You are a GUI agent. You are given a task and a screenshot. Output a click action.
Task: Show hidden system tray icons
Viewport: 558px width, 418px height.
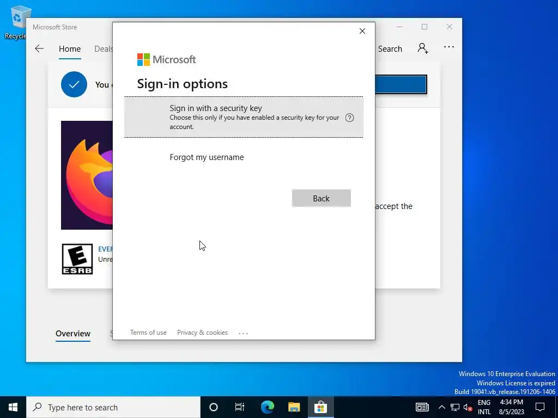pos(441,407)
